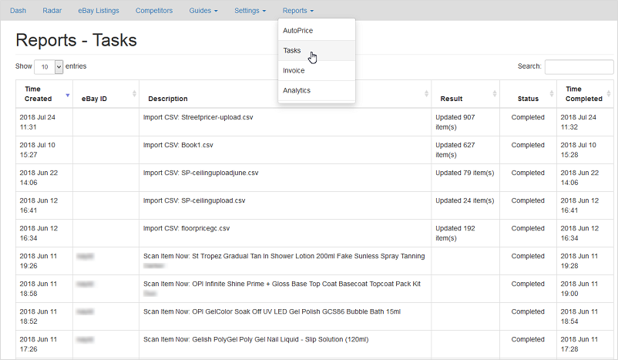Choose Invoice from Reports menu
Screen dimensions: 618x360
tap(294, 70)
